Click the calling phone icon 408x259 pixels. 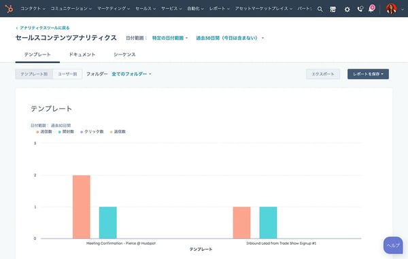pyautogui.click(x=360, y=9)
